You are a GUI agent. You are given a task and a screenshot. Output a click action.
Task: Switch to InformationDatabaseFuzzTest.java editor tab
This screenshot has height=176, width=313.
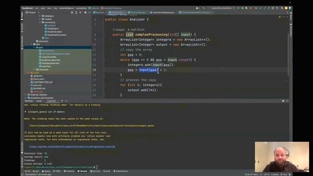point(196,13)
